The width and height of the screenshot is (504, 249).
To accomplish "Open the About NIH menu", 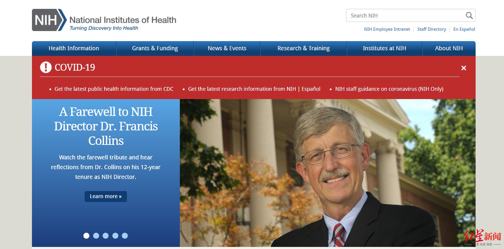I will (x=449, y=48).
